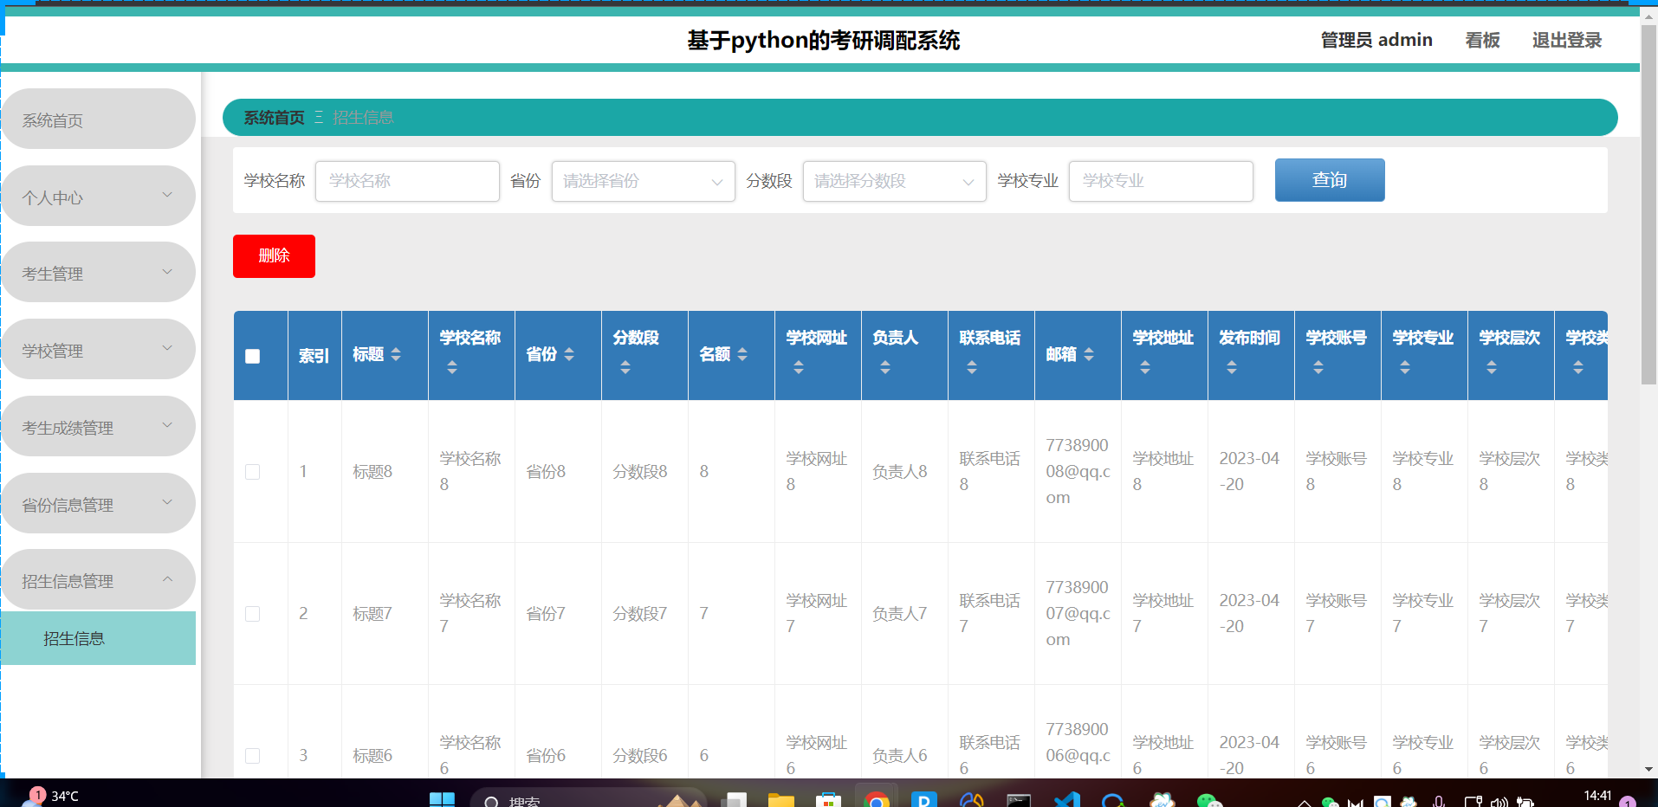Check the row checkbox for 标题6
Screen dimensions: 1658x807
pos(253,756)
